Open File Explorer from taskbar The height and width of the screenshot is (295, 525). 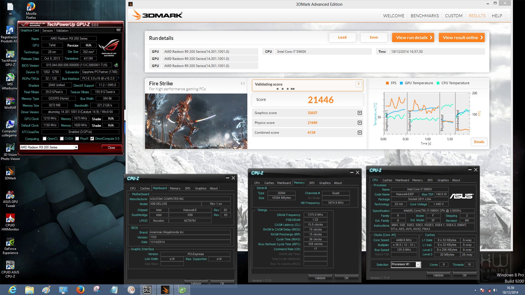29,290
